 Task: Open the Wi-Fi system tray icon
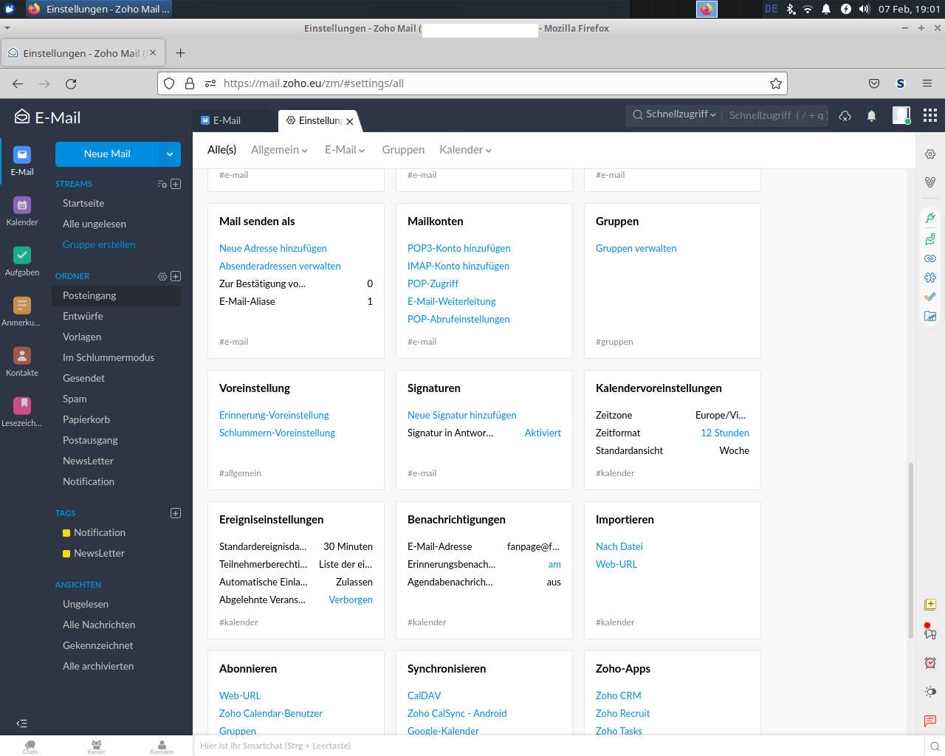pos(808,9)
